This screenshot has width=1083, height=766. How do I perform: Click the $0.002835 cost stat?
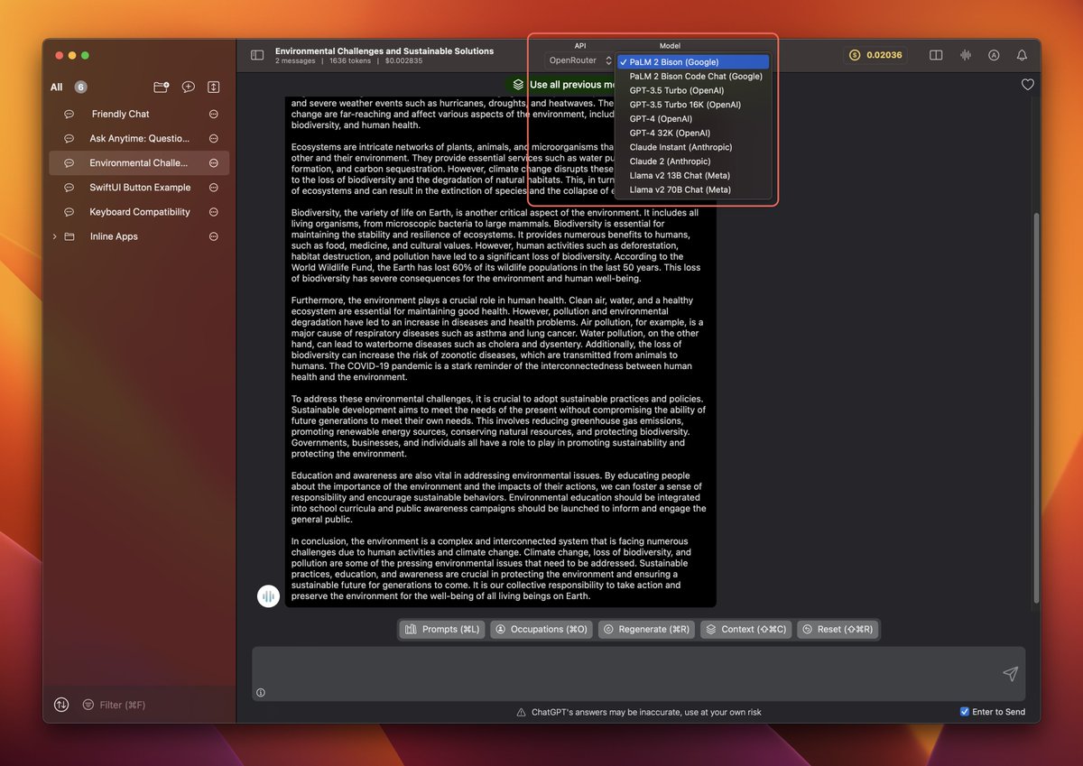pos(403,61)
